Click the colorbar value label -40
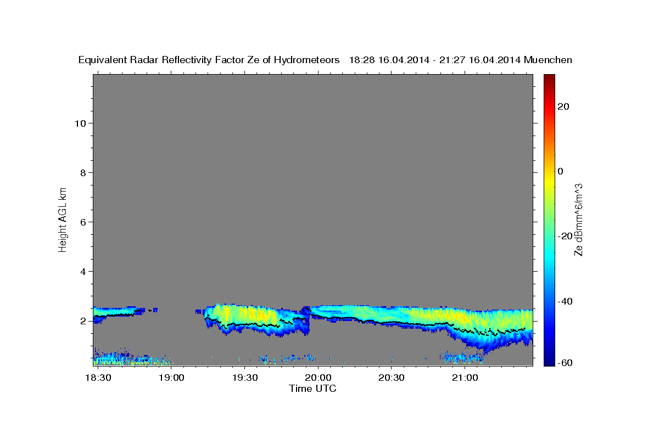This screenshot has width=659, height=439. [x=565, y=301]
